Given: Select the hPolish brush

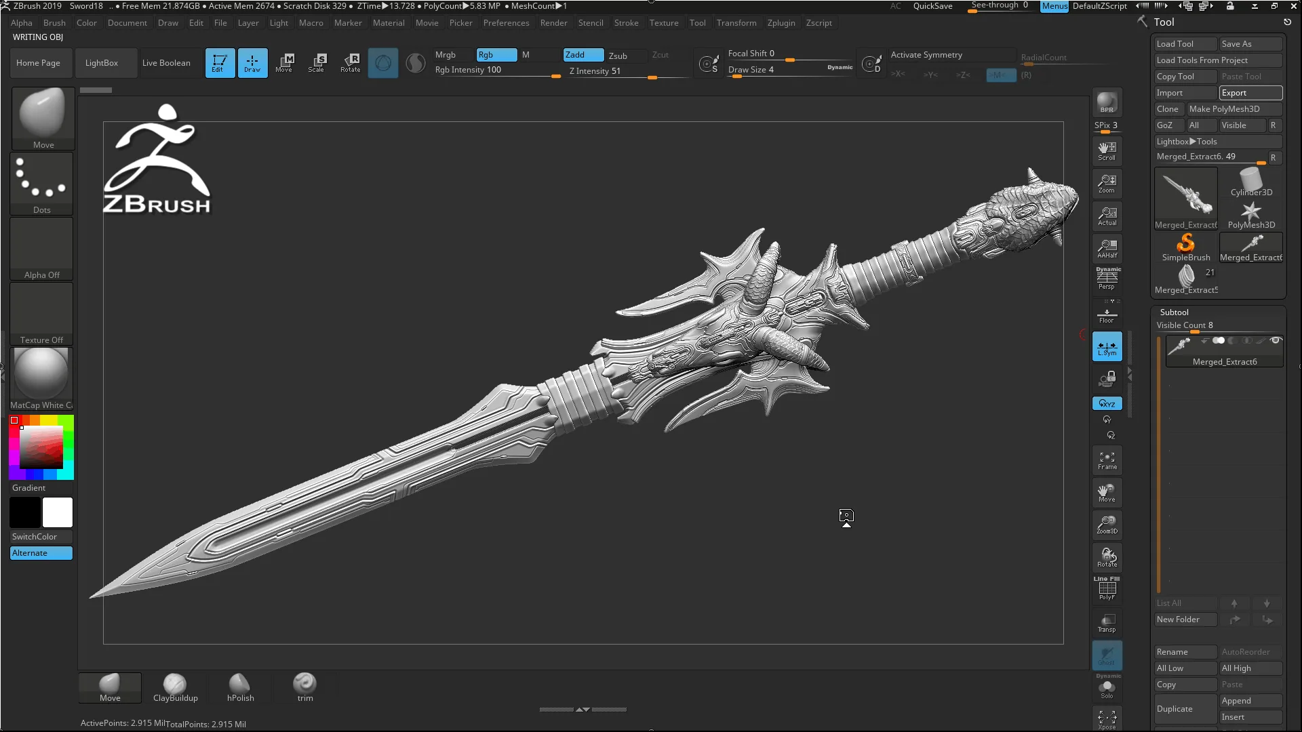Looking at the screenshot, I should (x=239, y=685).
